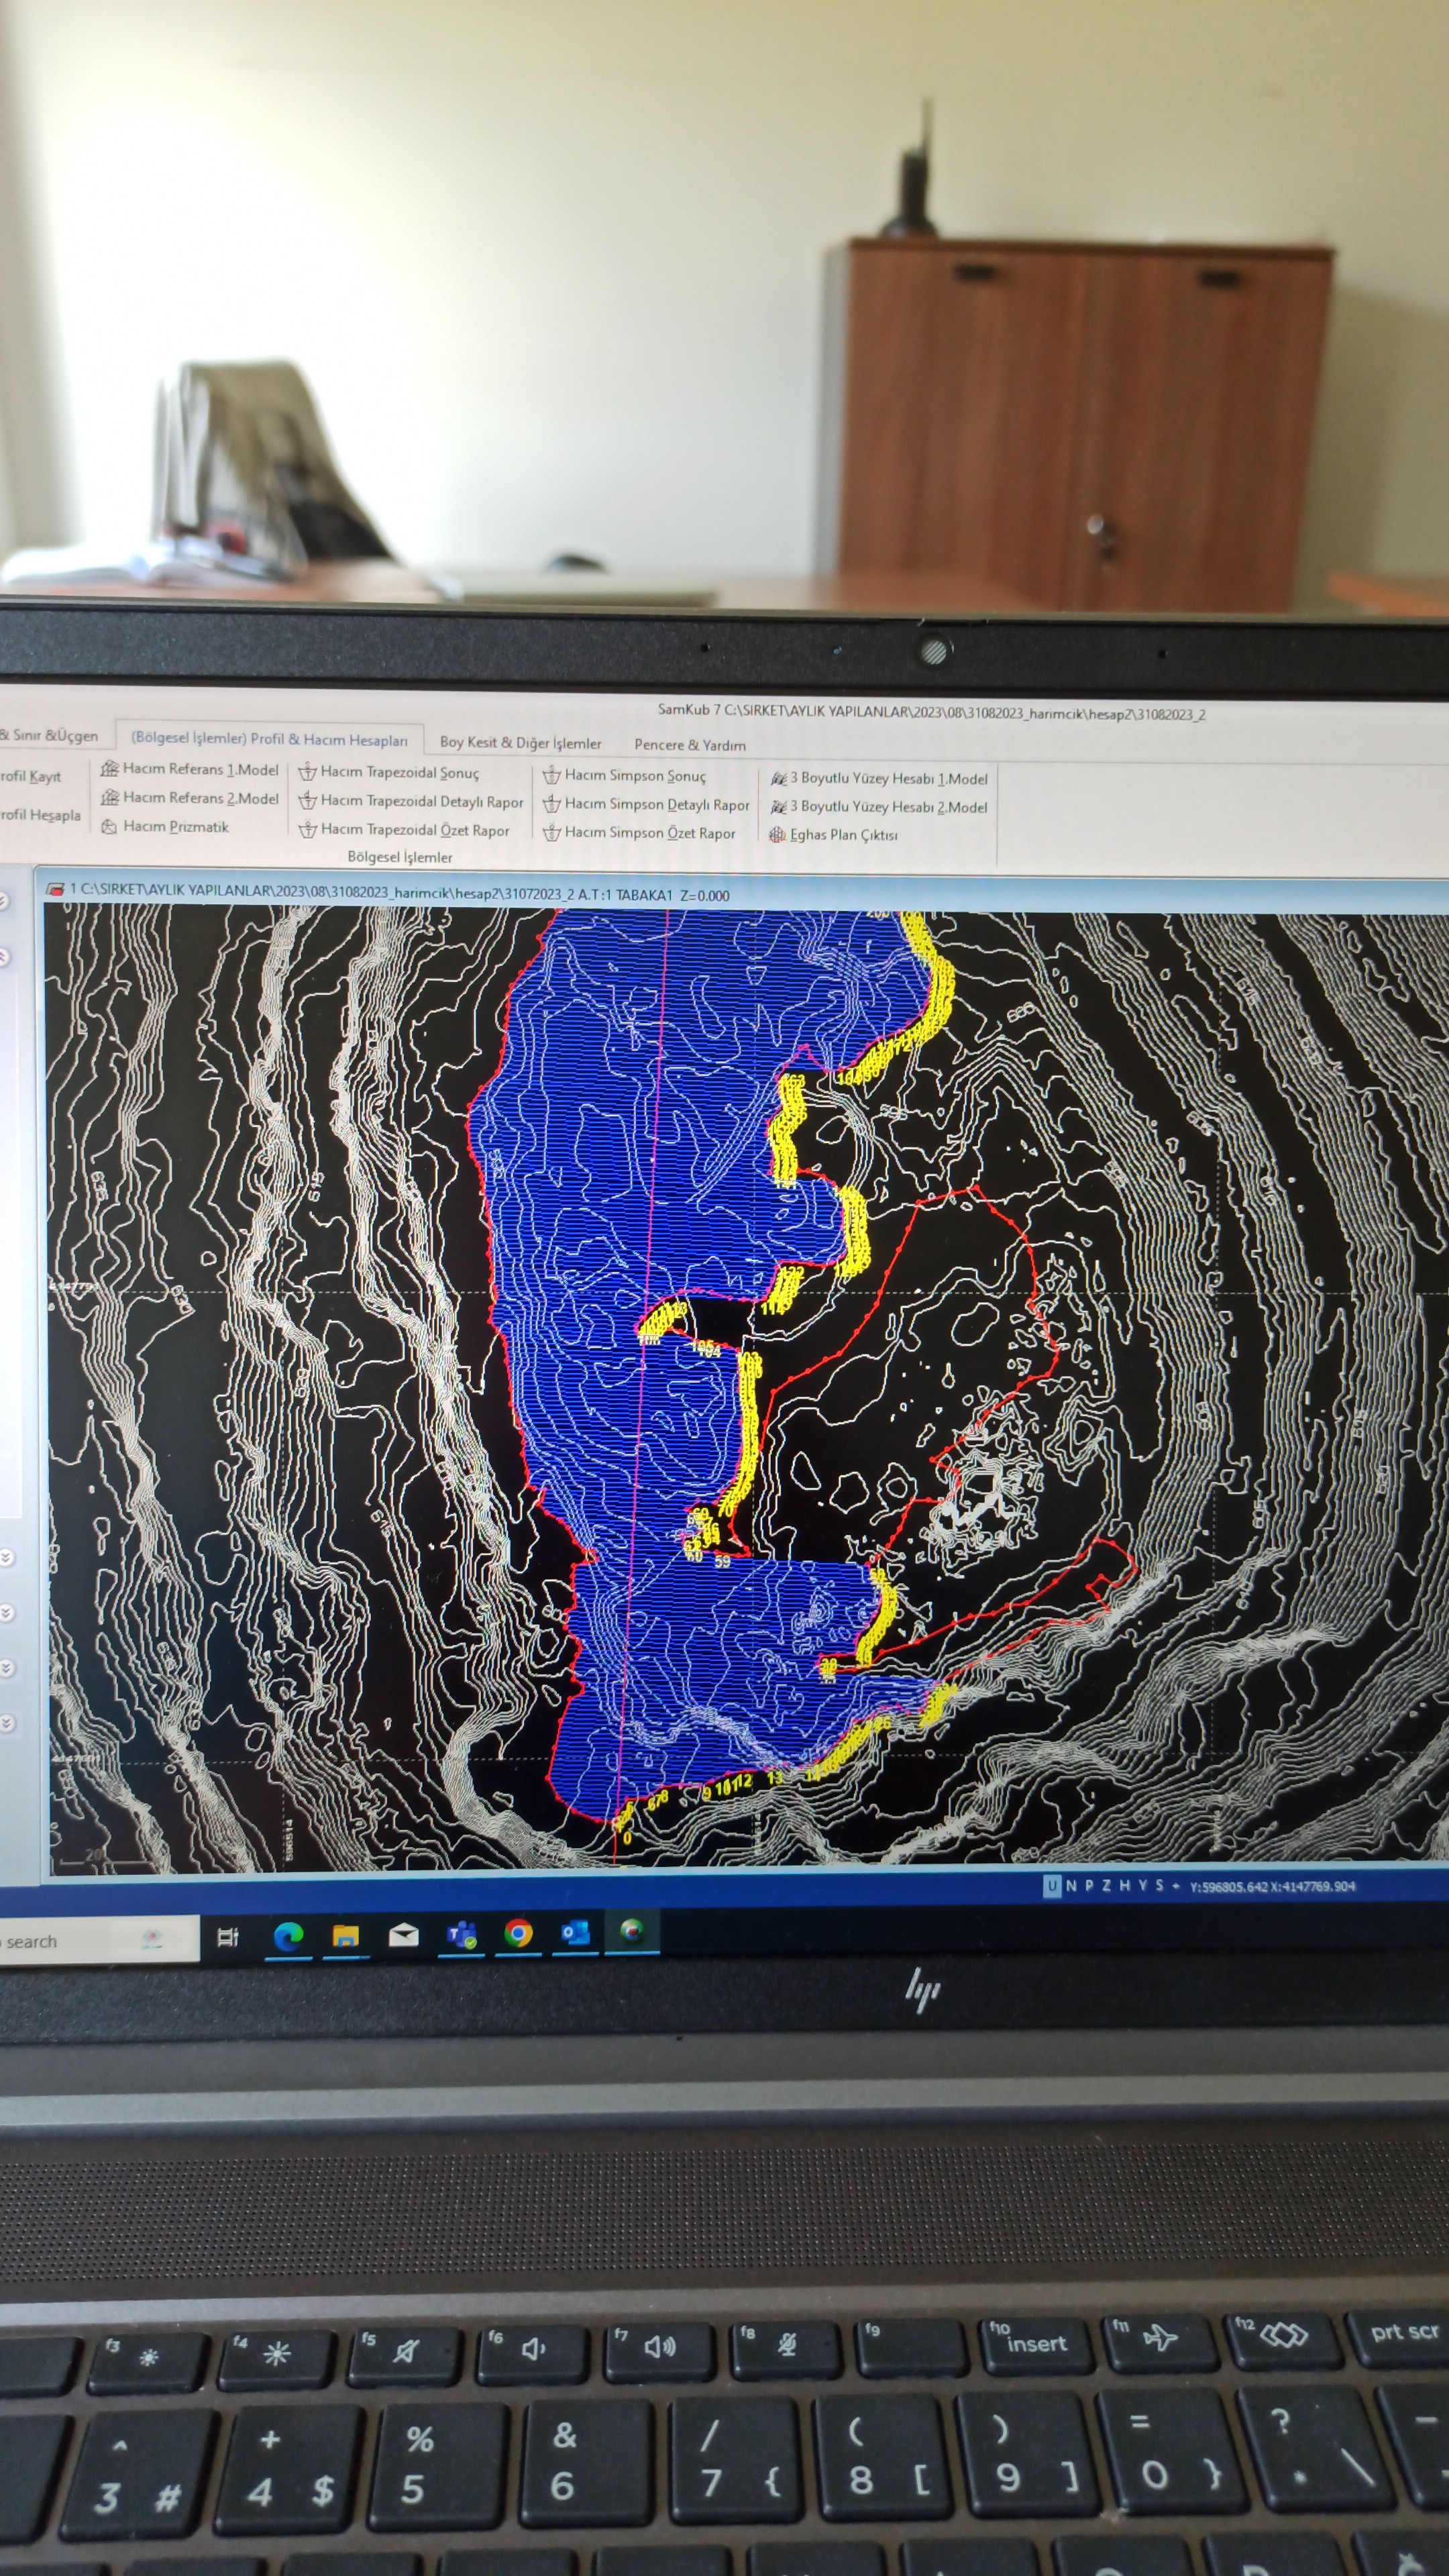Screen dimensions: 1449x2576
Task: Expand the lowest left sidebar chevron
Action: [x=6, y=1723]
